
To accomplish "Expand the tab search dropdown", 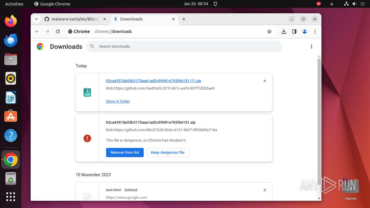I will coord(36,19).
